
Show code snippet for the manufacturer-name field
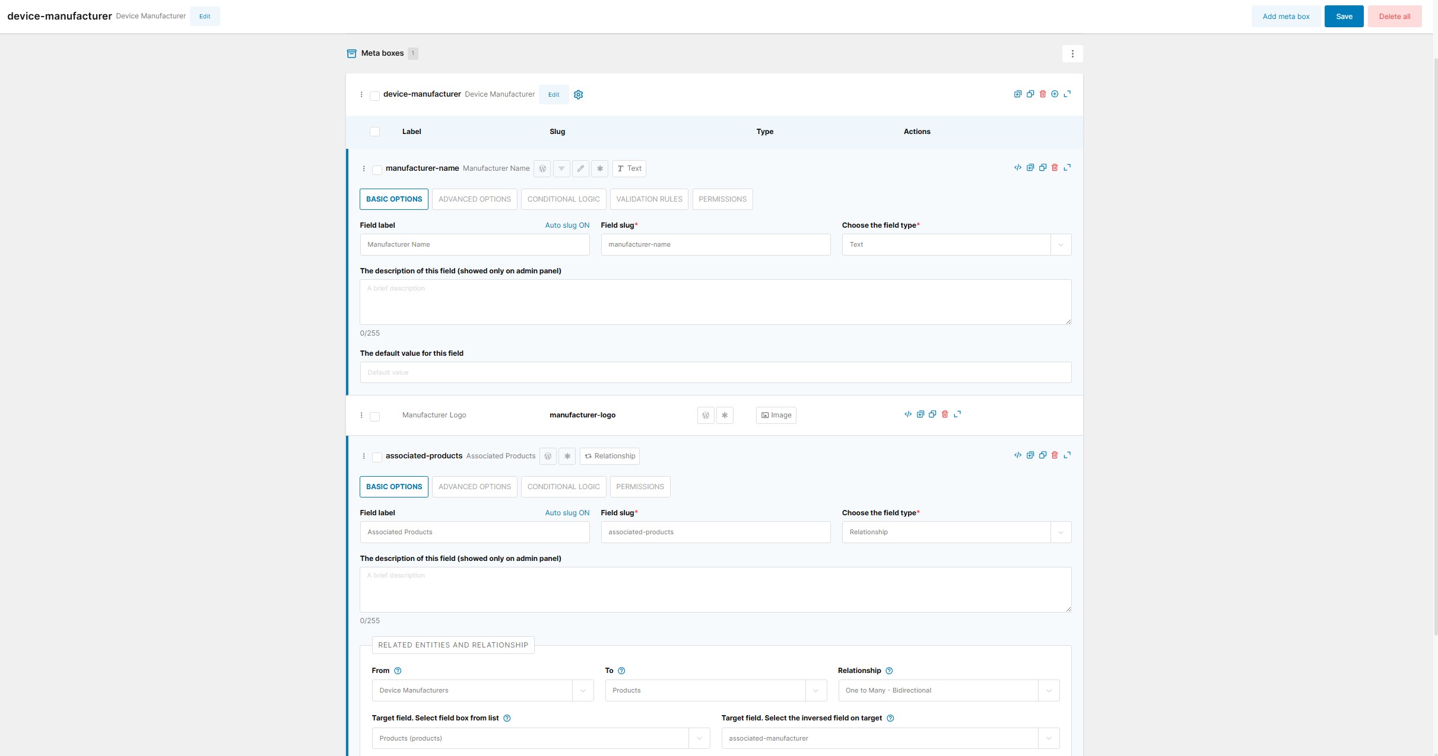[x=1018, y=168]
